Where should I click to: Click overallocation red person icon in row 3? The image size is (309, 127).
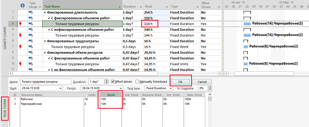(x=20, y=24)
